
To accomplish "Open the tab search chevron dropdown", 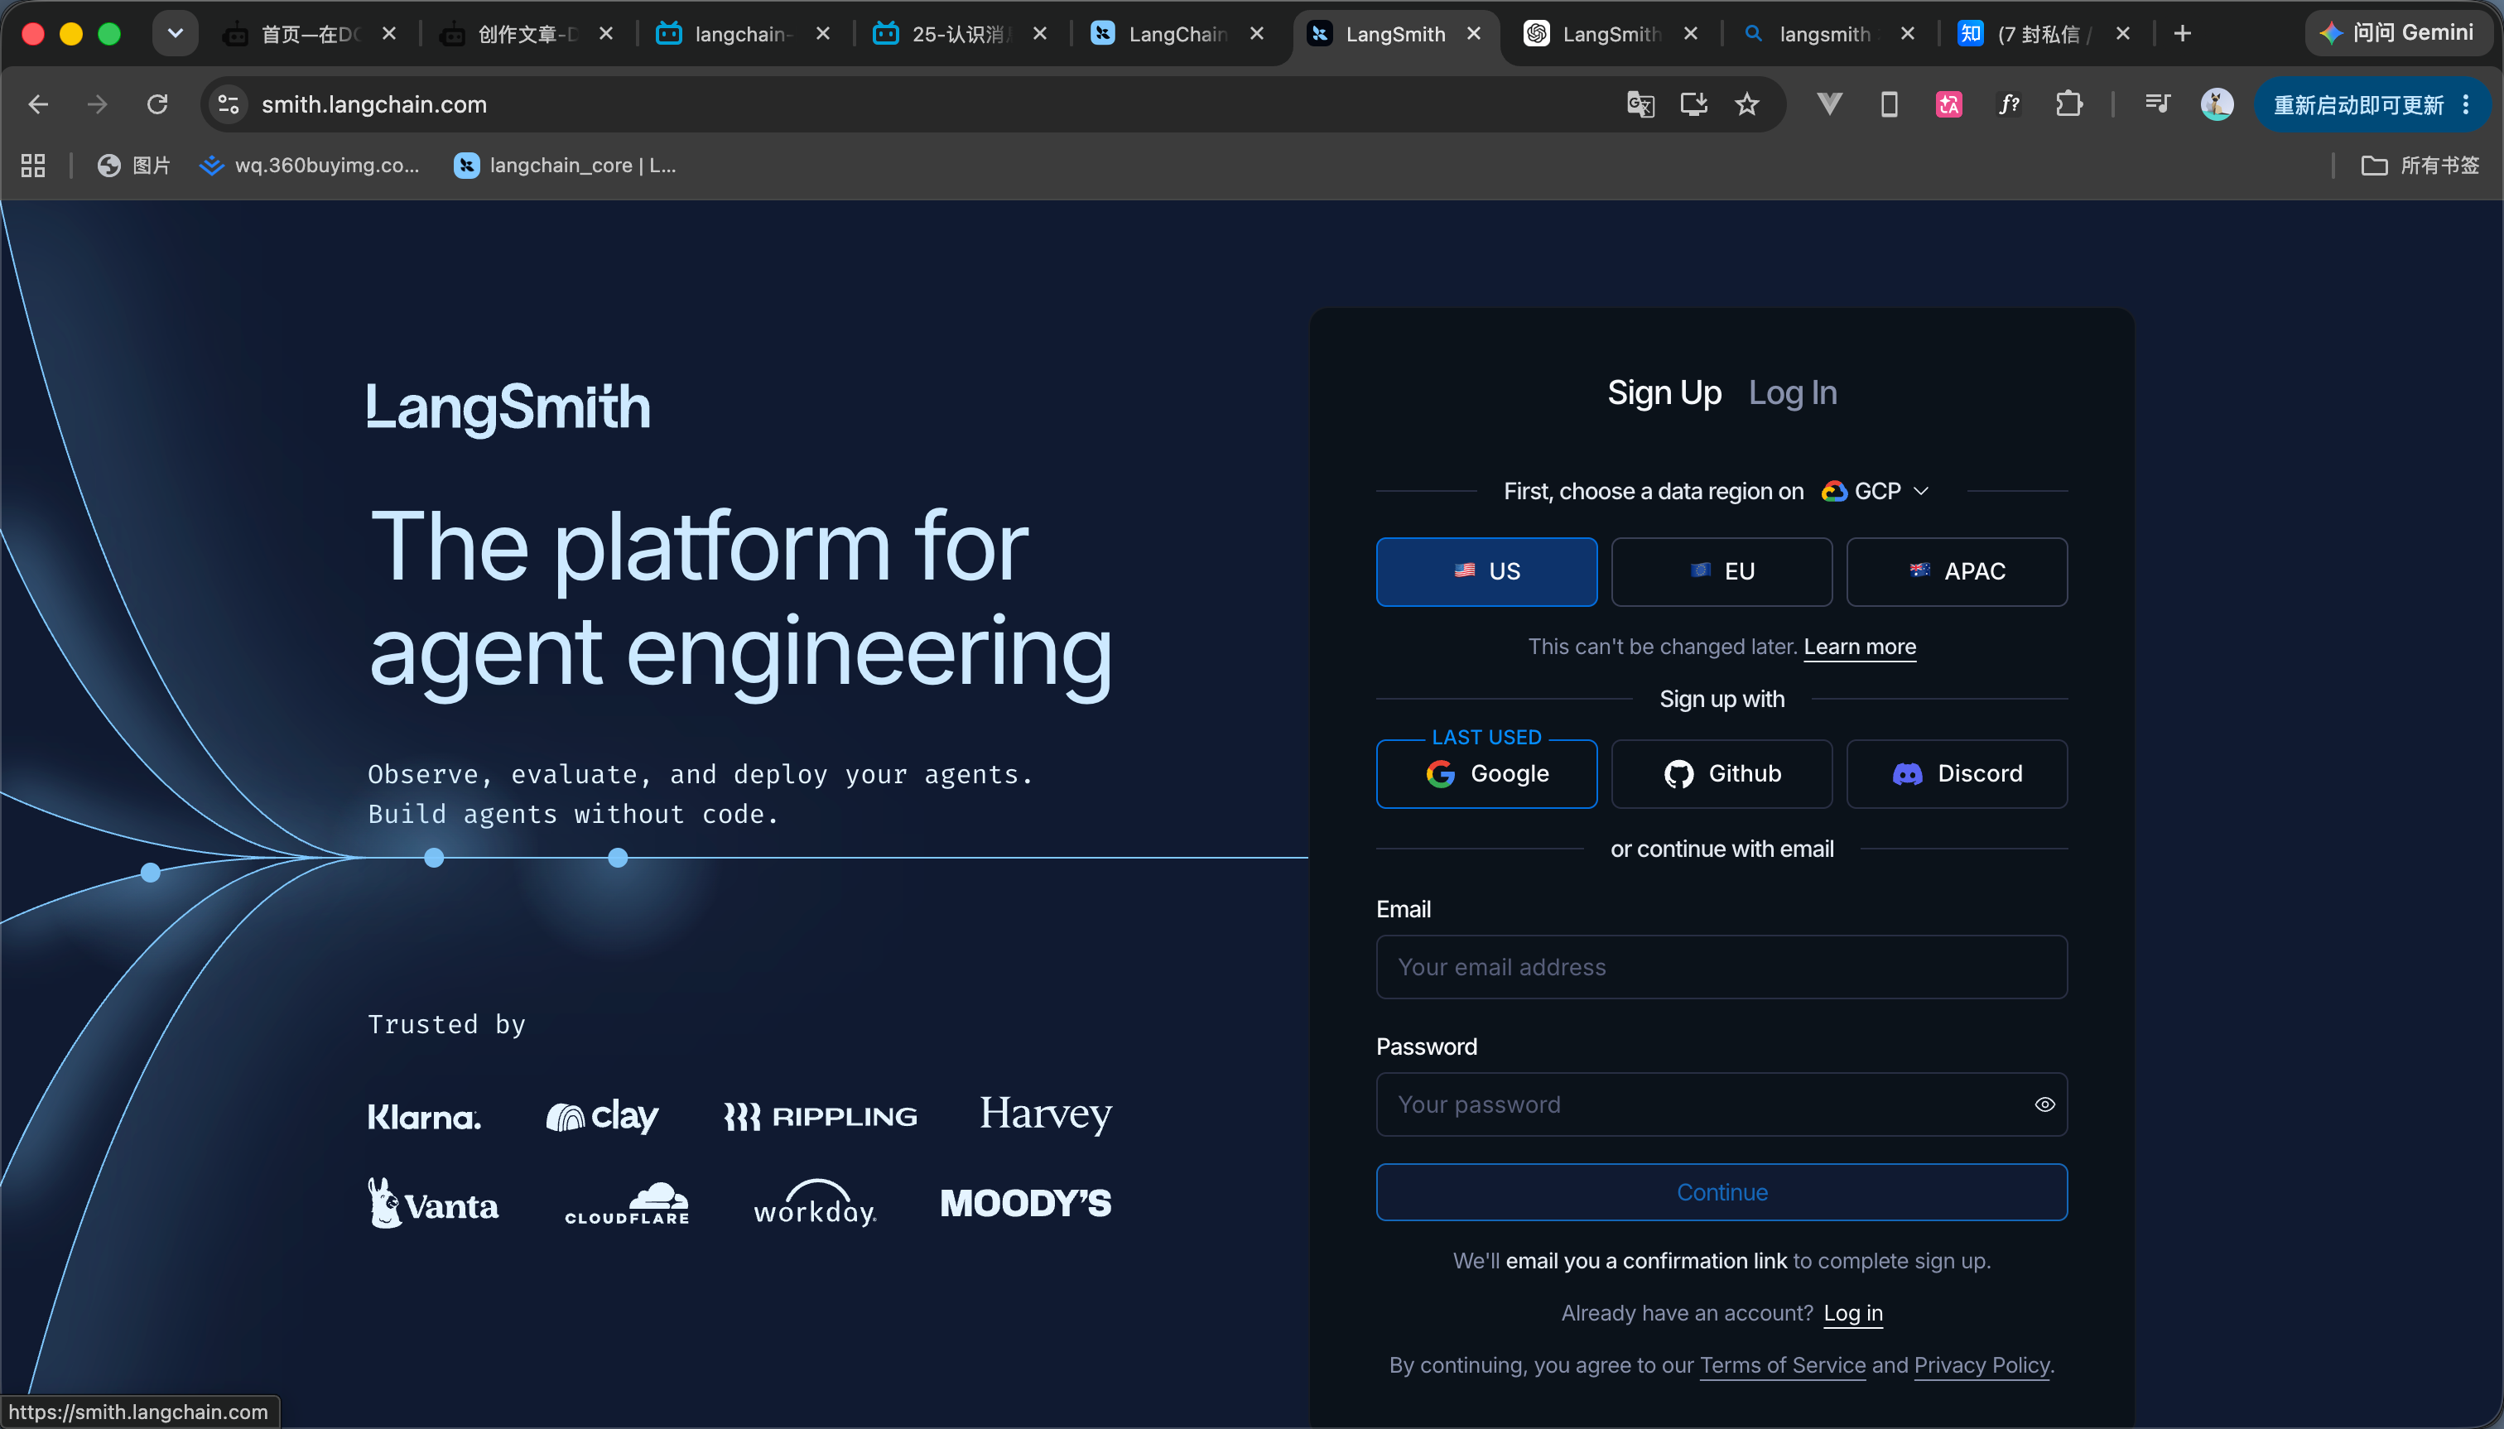I will pyautogui.click(x=175, y=33).
